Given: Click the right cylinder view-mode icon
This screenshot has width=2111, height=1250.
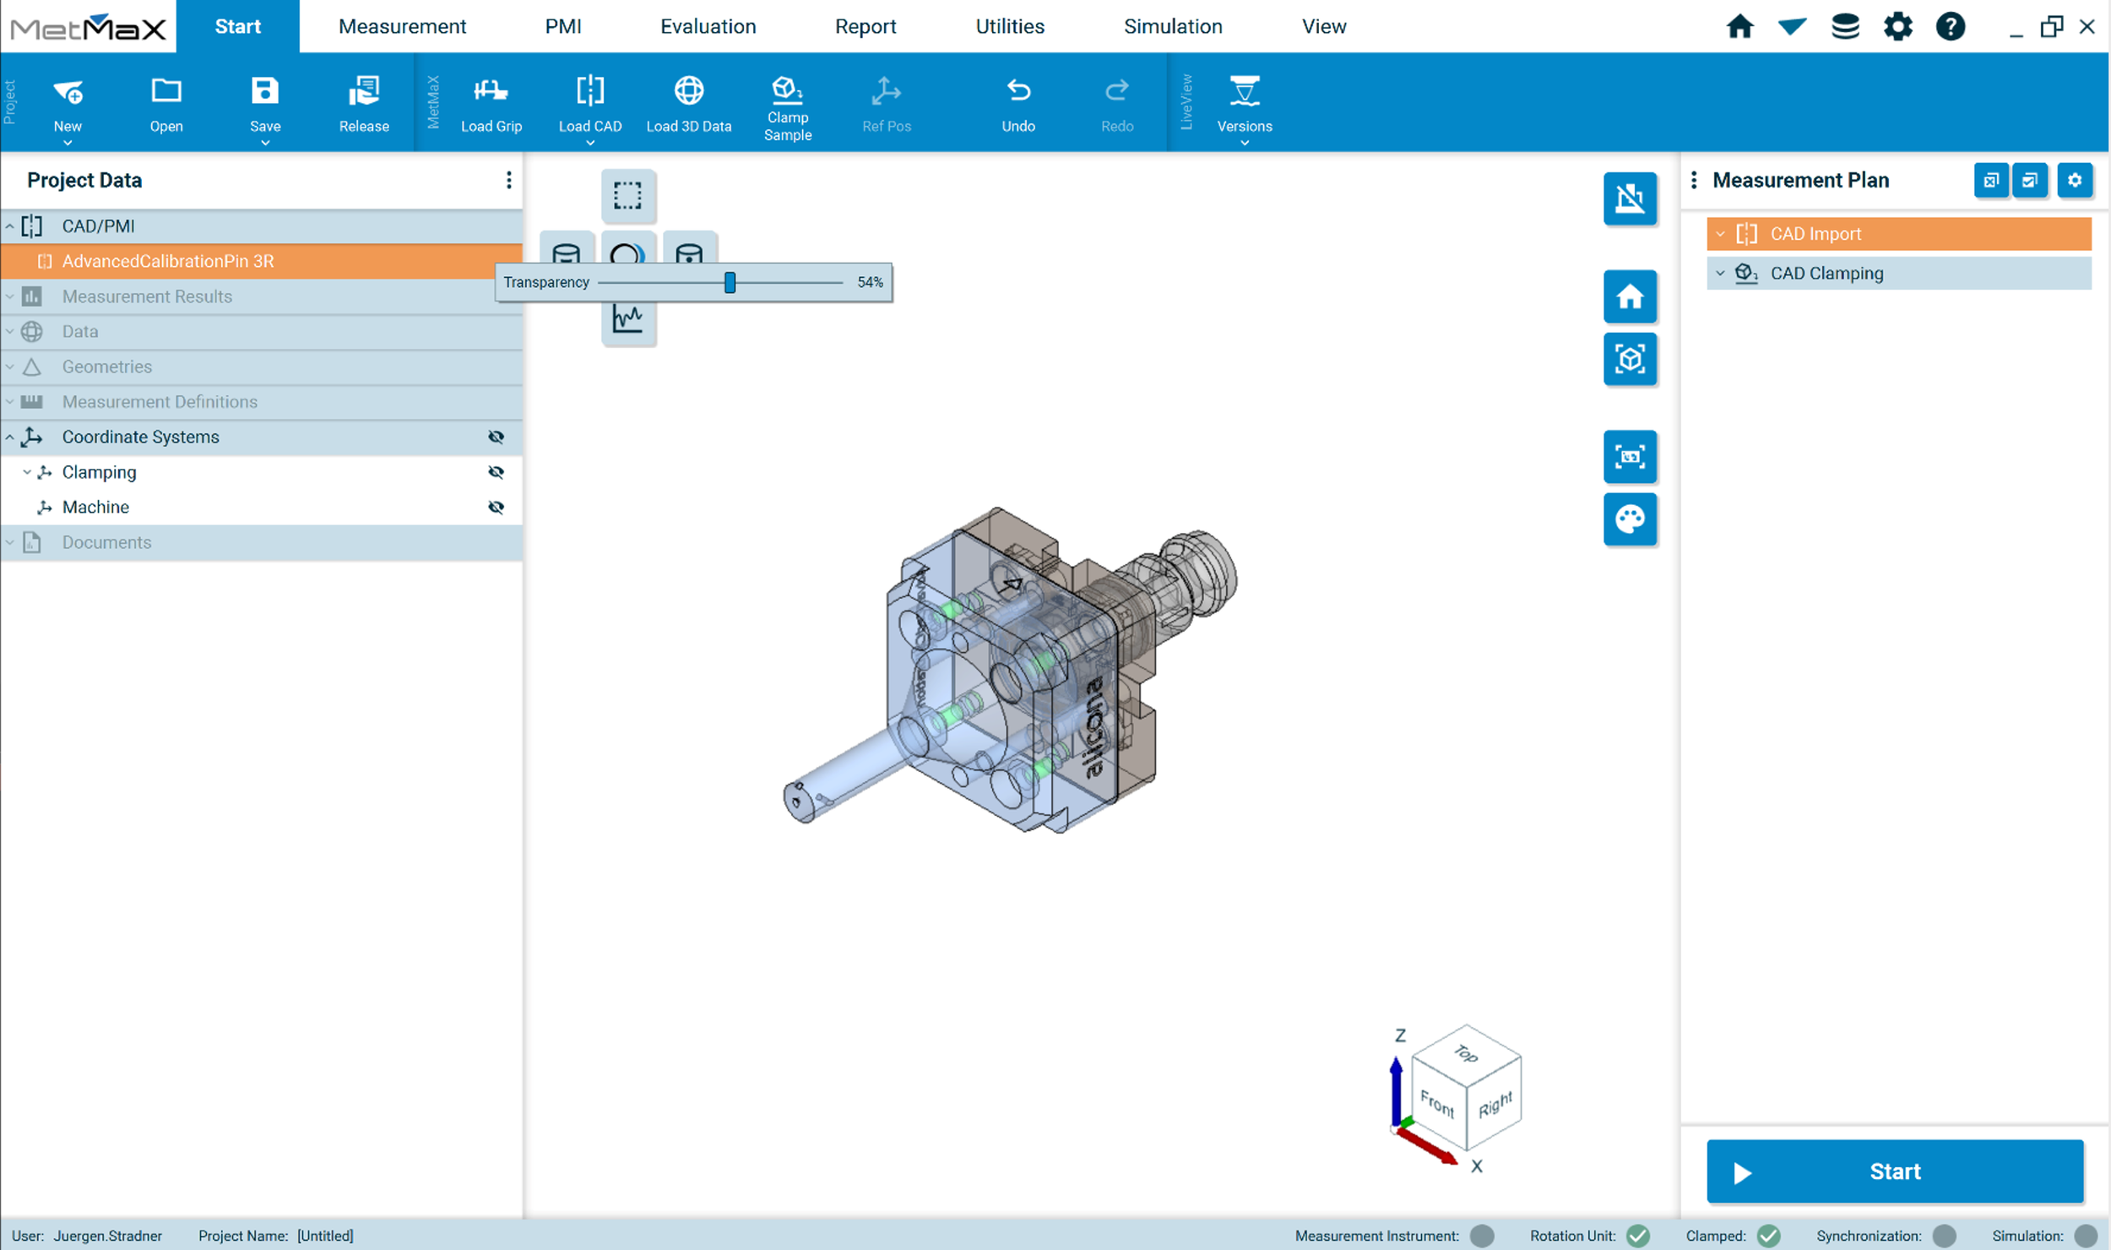Looking at the screenshot, I should point(689,250).
